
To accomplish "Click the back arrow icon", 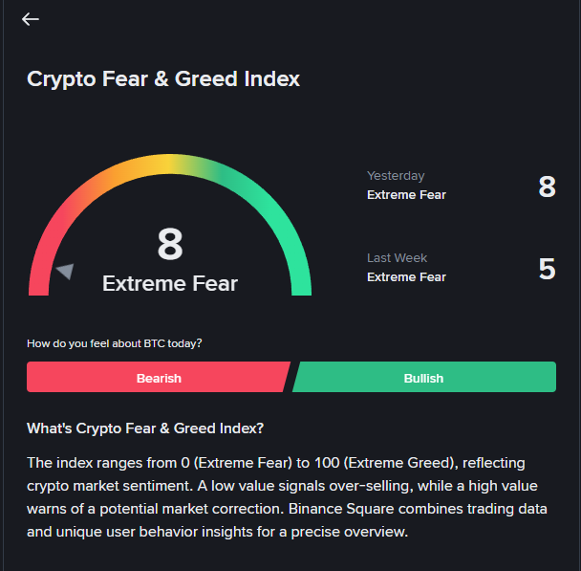I will tap(31, 19).
